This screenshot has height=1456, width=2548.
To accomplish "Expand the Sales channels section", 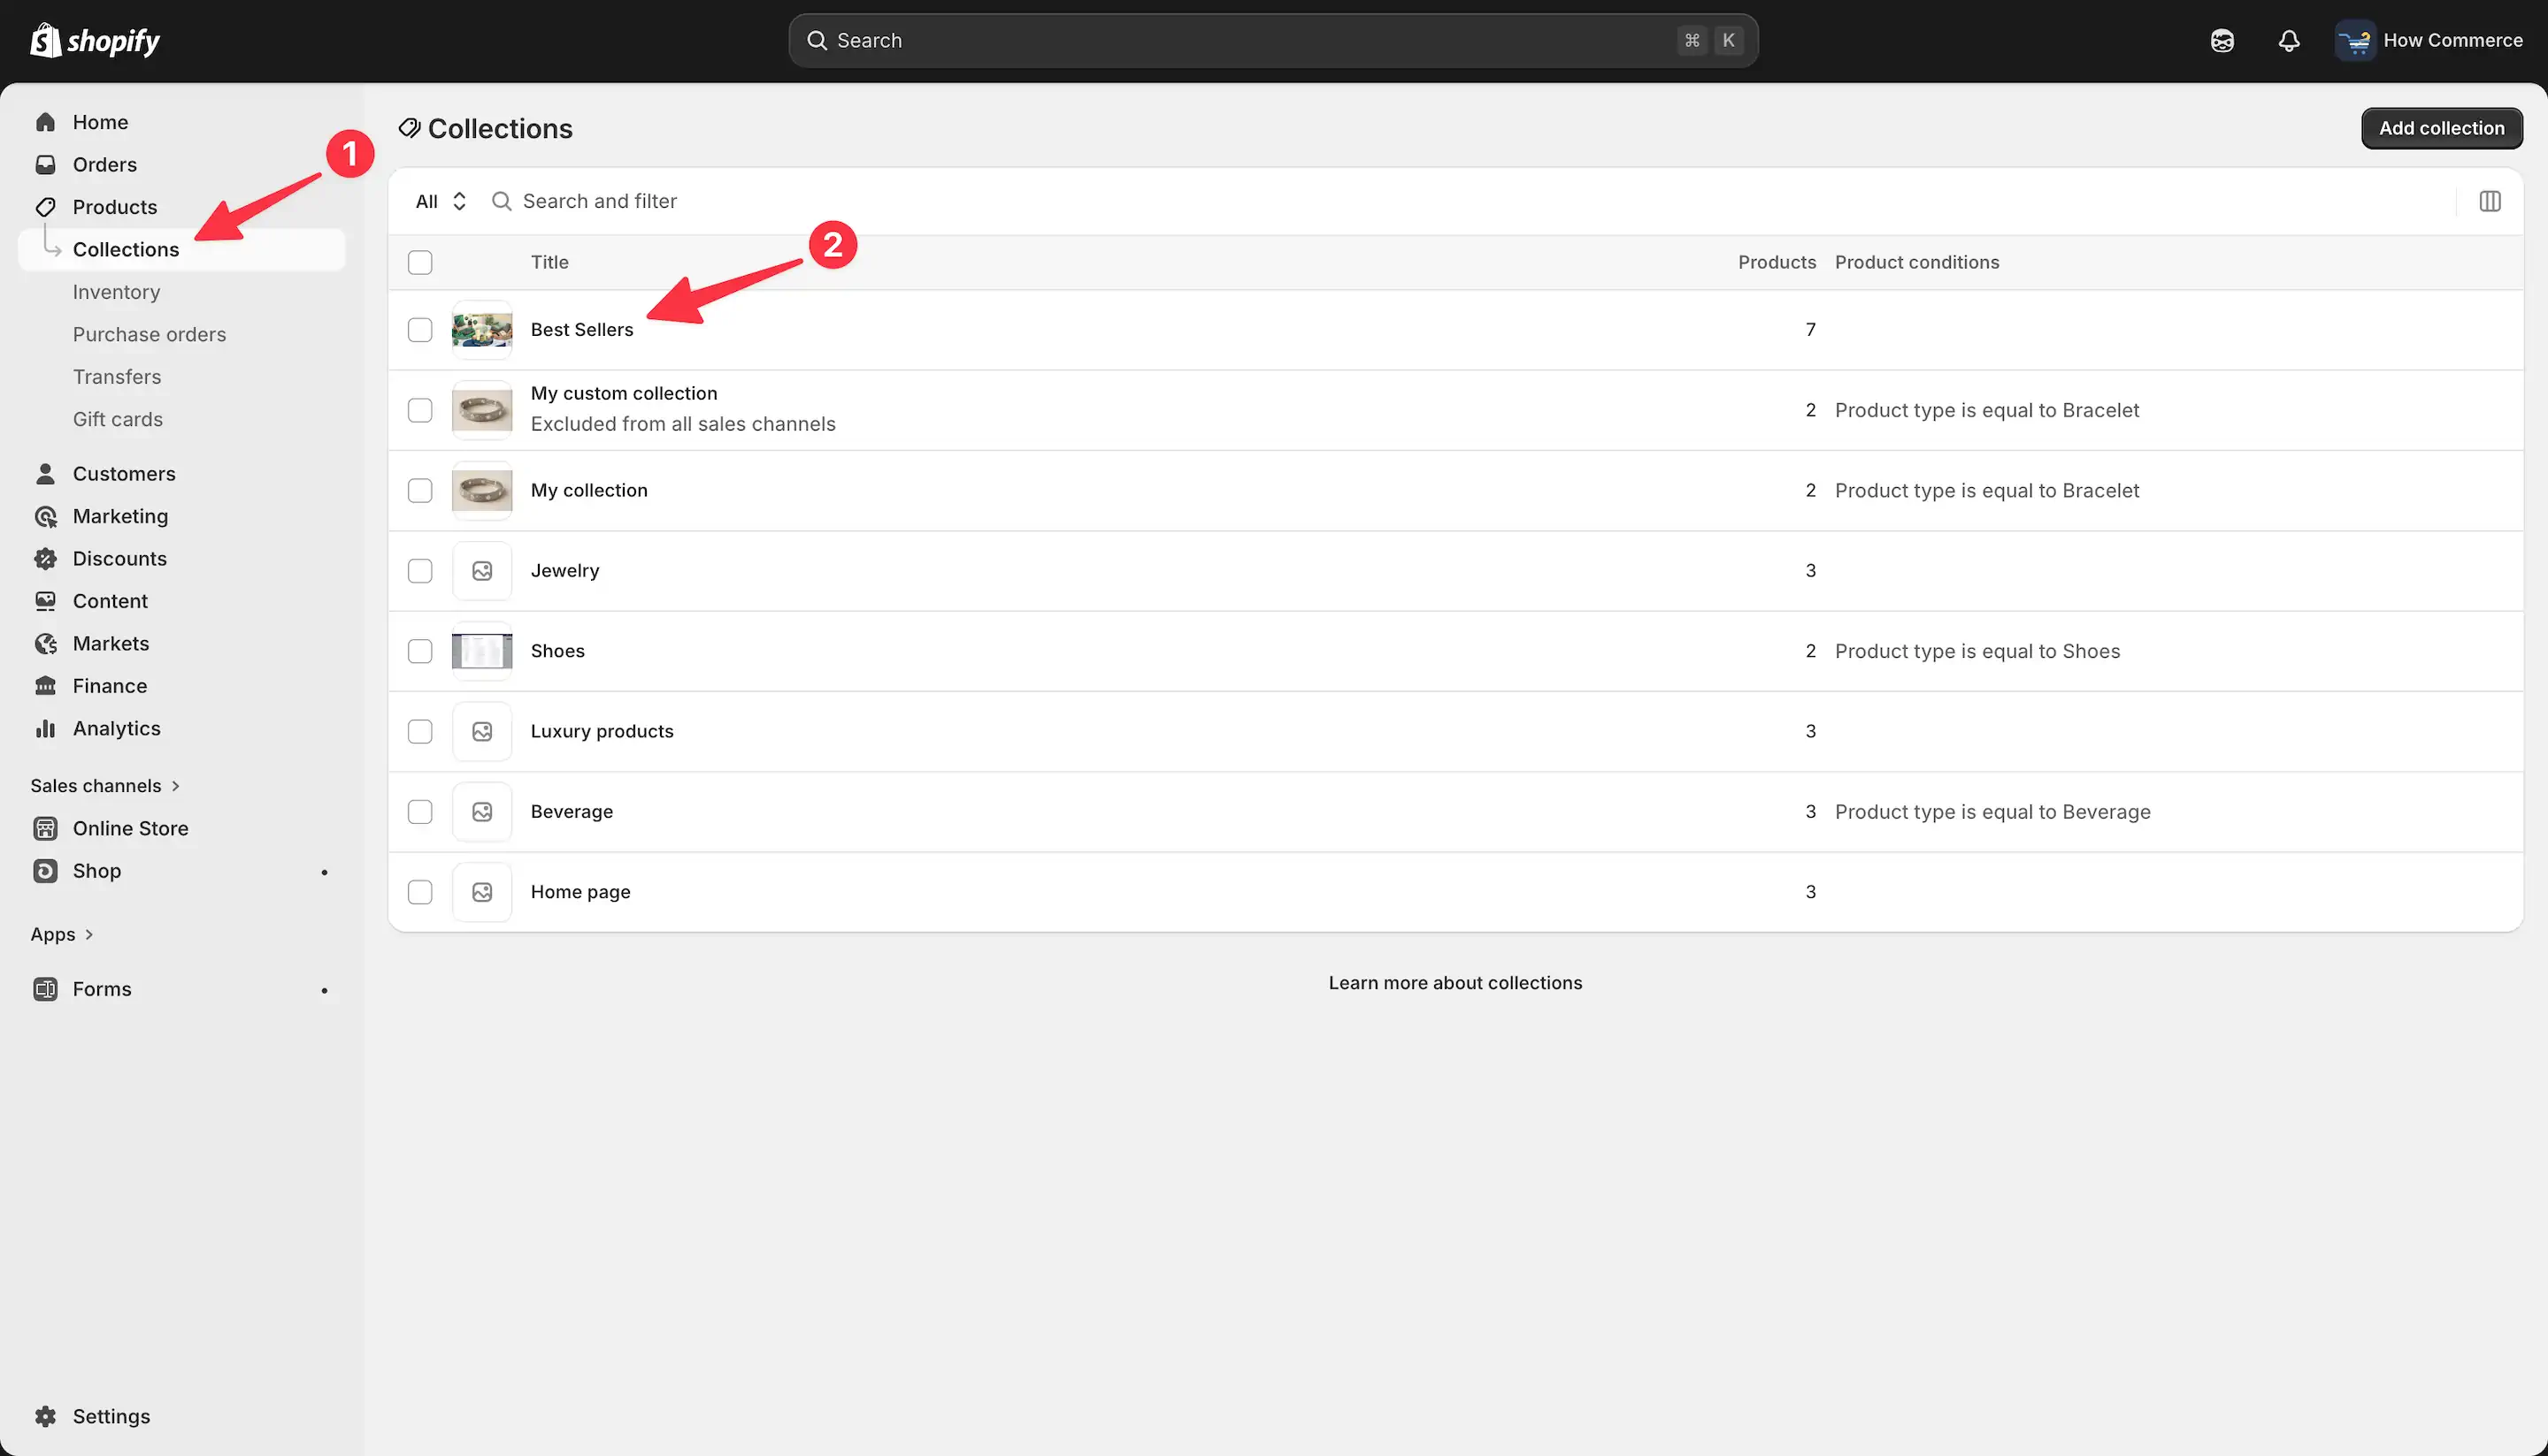I will pos(105,786).
